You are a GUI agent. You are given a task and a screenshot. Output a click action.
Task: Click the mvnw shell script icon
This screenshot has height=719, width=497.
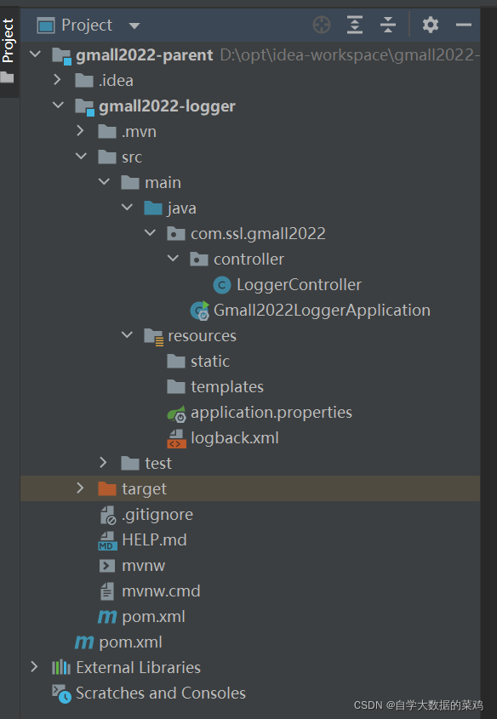tap(107, 566)
